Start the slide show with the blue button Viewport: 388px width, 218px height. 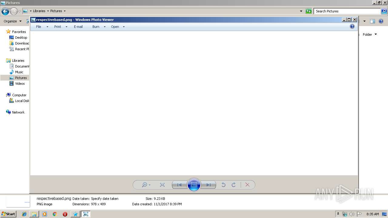pos(194,185)
